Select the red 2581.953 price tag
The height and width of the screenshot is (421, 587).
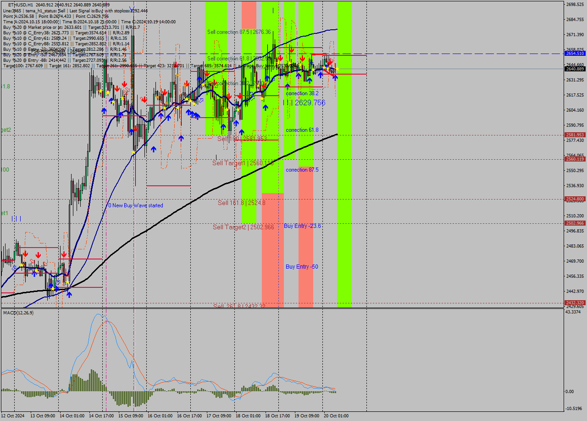coord(575,135)
